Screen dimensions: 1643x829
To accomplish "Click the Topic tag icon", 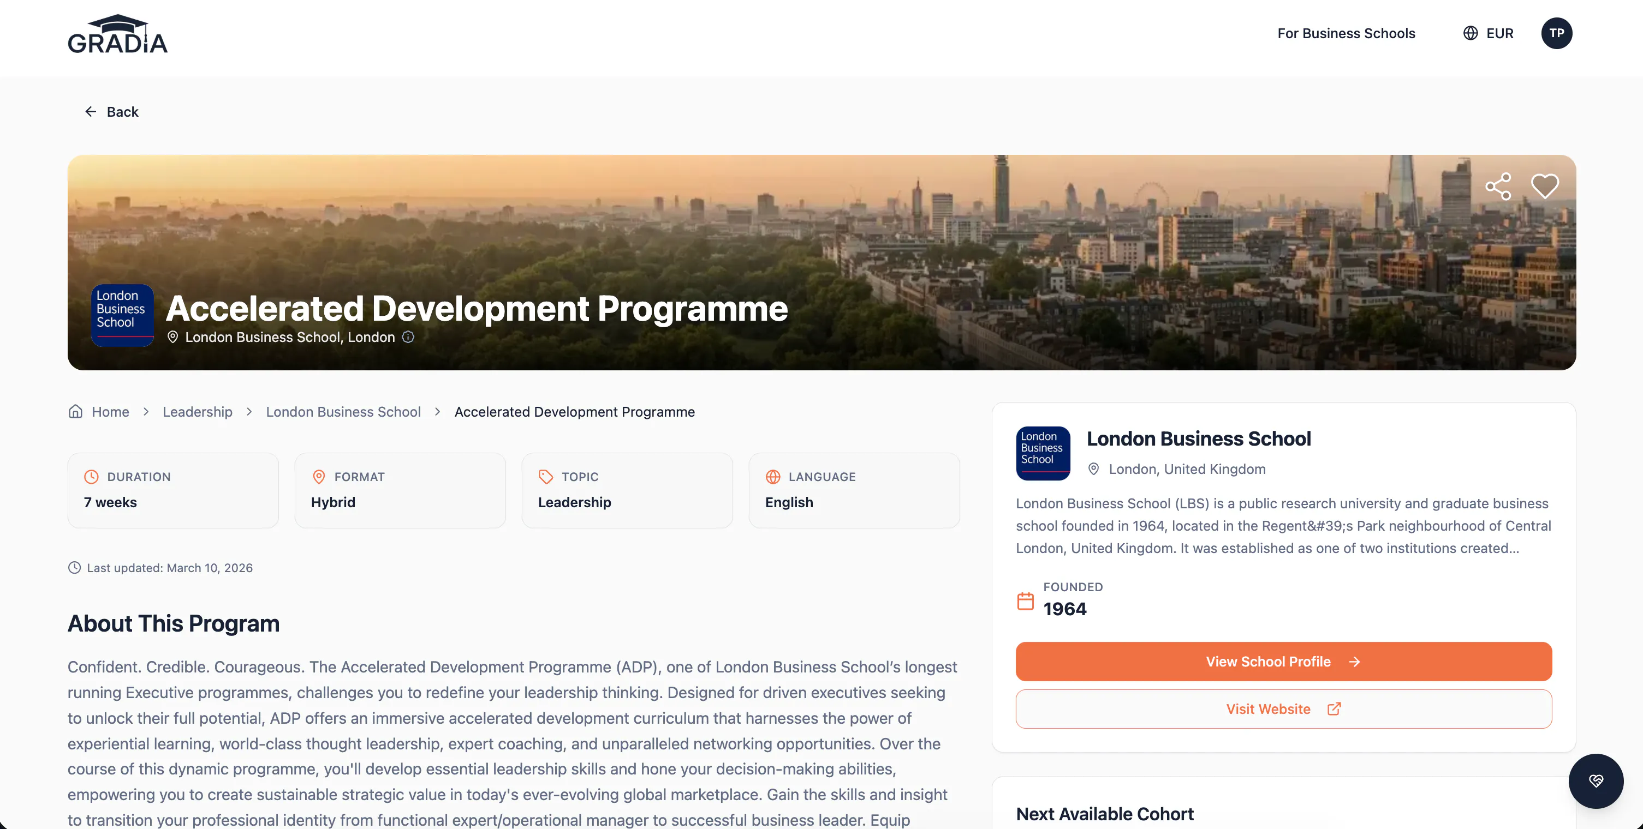I will (x=545, y=477).
